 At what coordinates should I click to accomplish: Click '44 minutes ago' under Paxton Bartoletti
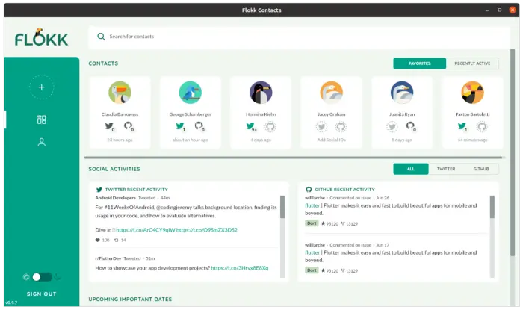473,140
